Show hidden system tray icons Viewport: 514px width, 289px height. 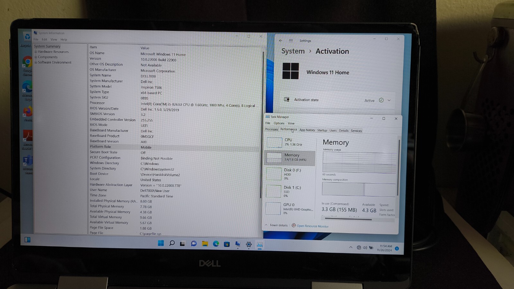(350, 247)
